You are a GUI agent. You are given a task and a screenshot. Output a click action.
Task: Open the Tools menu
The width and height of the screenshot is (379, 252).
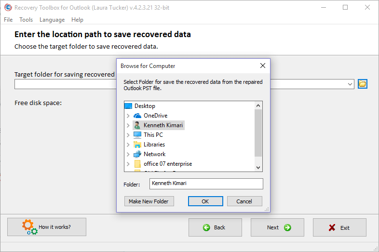[x=26, y=20]
